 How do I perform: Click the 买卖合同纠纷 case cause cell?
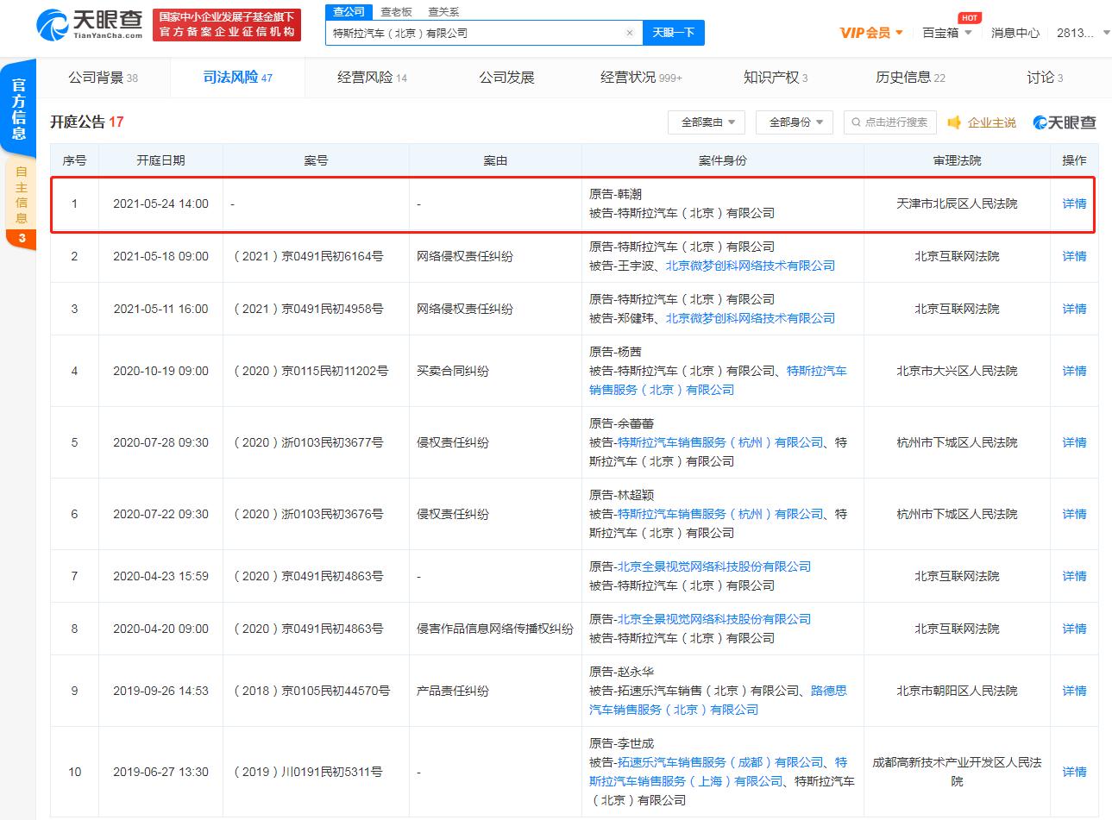point(453,372)
